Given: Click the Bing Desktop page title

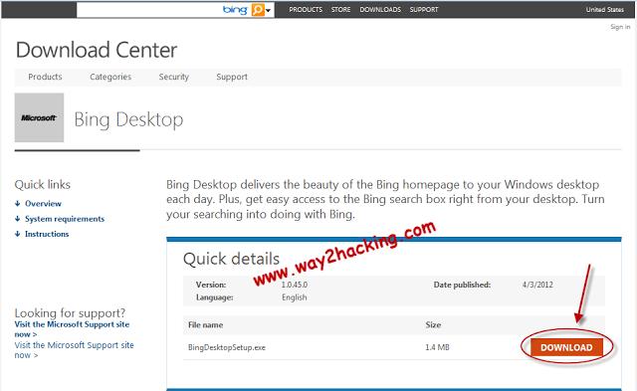Looking at the screenshot, I should pyautogui.click(x=128, y=120).
